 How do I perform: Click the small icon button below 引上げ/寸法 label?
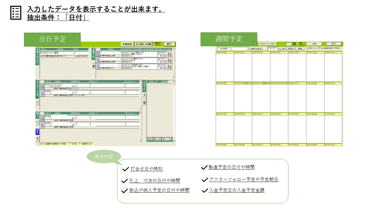pyautogui.click(x=37, y=102)
